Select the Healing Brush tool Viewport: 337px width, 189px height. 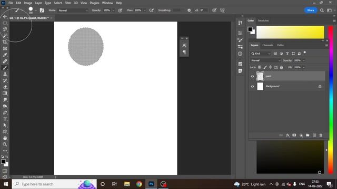click(x=5, y=61)
